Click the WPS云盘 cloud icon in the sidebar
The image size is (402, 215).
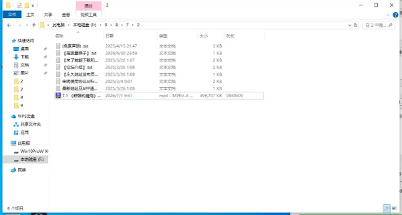13,116
